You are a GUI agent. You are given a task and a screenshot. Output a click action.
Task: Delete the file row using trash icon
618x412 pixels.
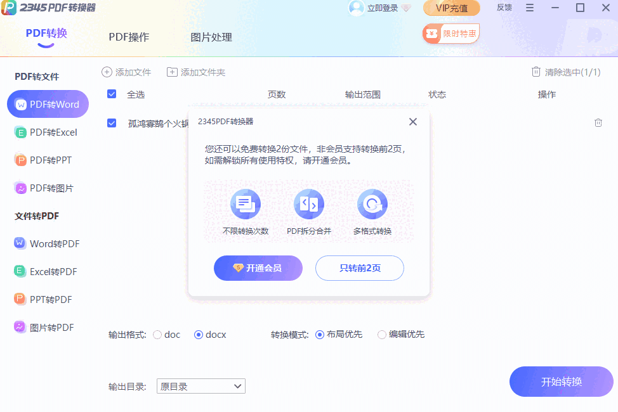[x=598, y=123]
